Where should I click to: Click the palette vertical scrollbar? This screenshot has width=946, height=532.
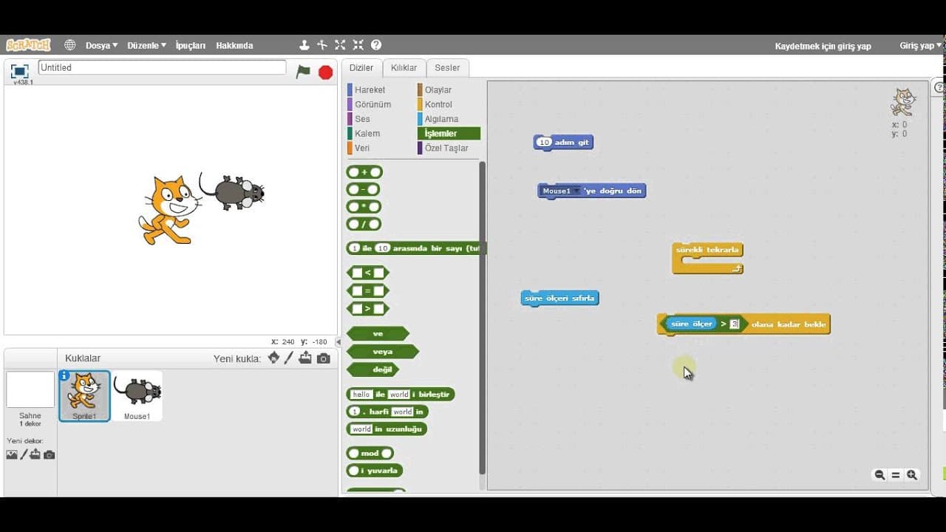(x=483, y=318)
